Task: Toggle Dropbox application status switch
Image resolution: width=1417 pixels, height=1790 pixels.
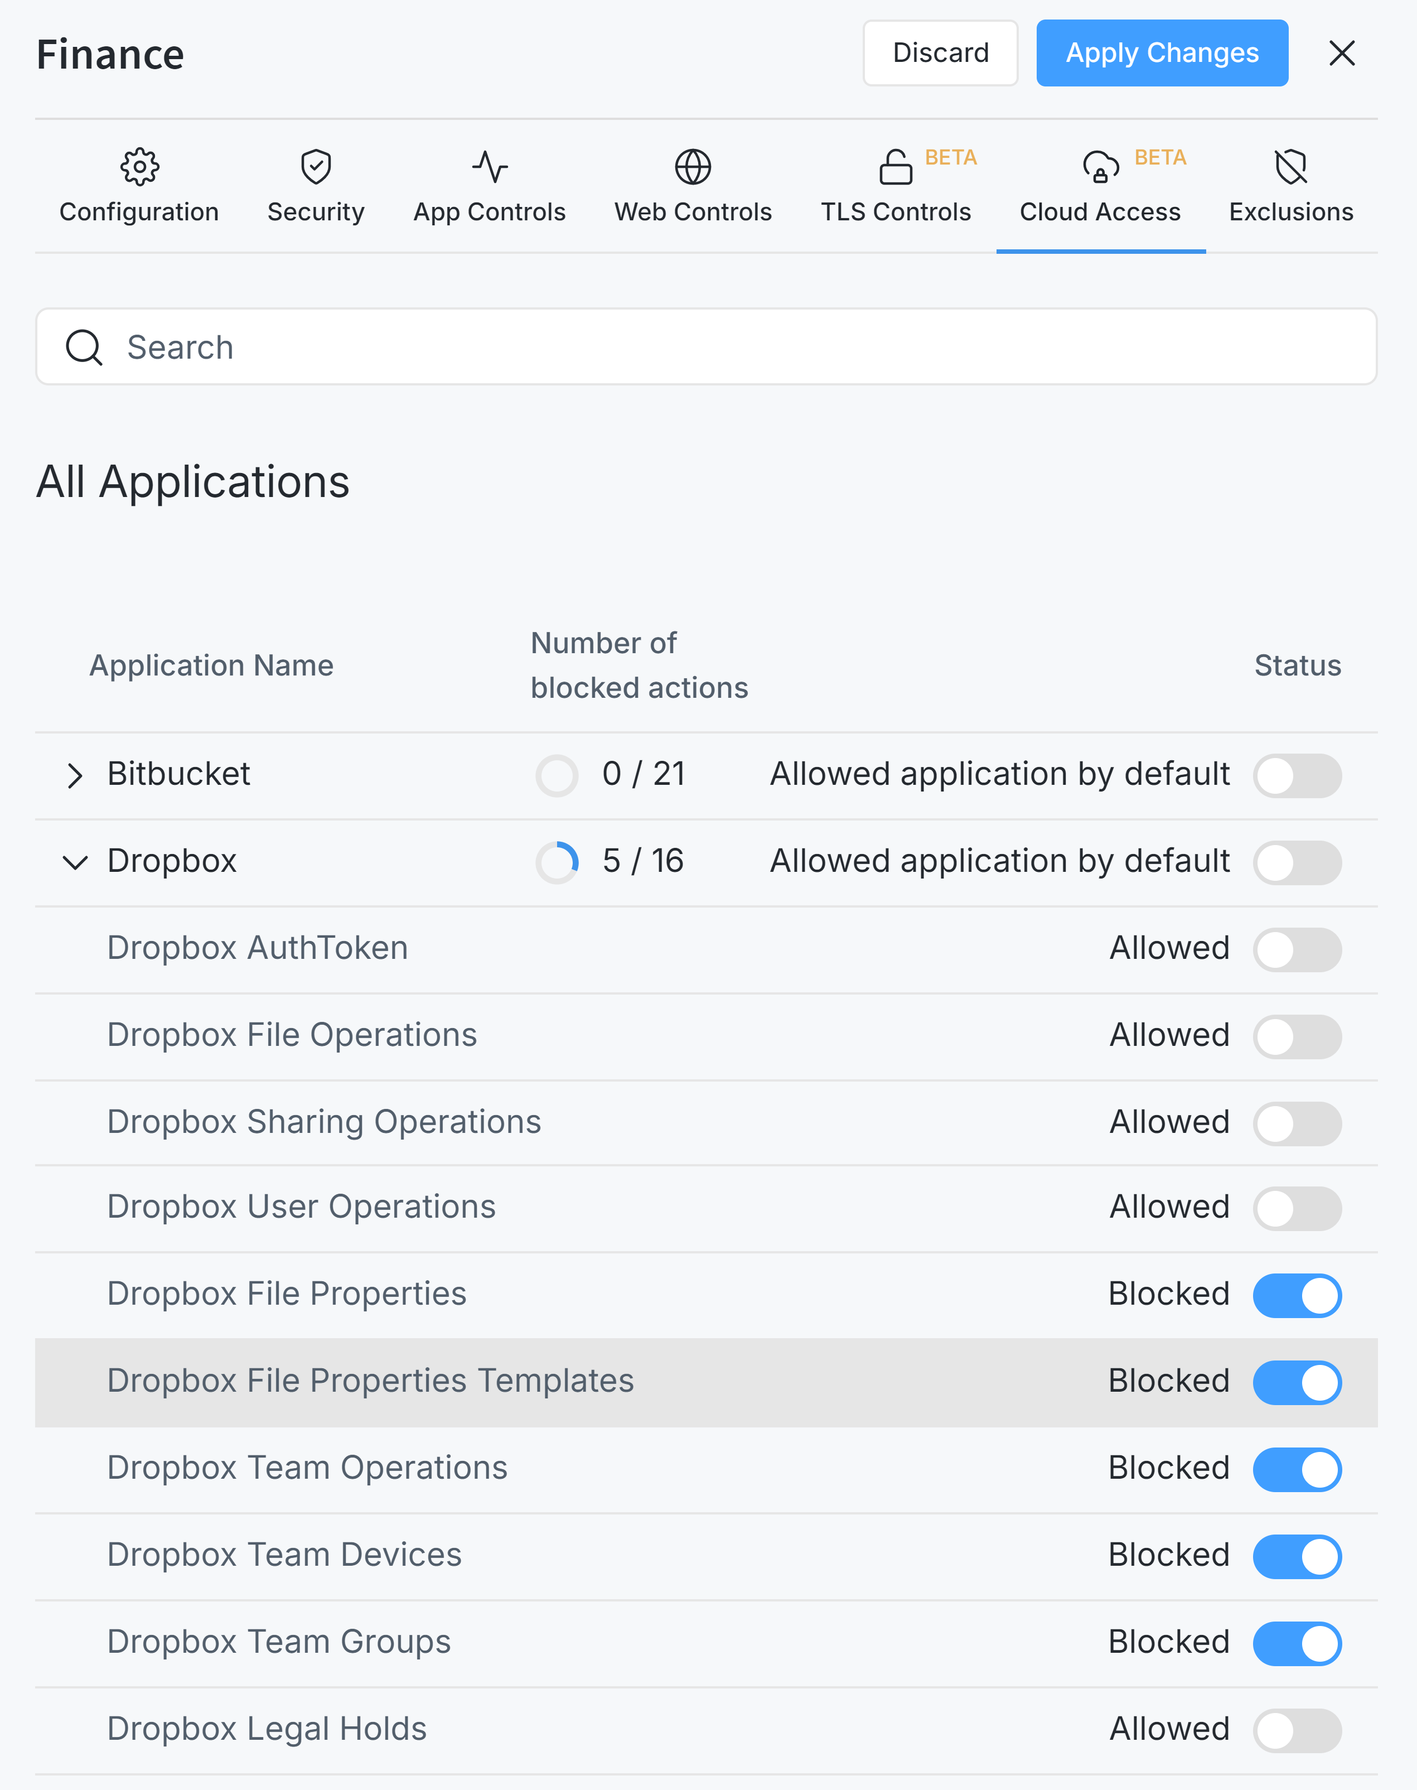Action: [x=1297, y=863]
